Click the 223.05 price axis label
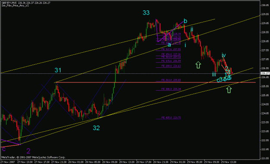The image size is (270, 164). tap(265, 131)
